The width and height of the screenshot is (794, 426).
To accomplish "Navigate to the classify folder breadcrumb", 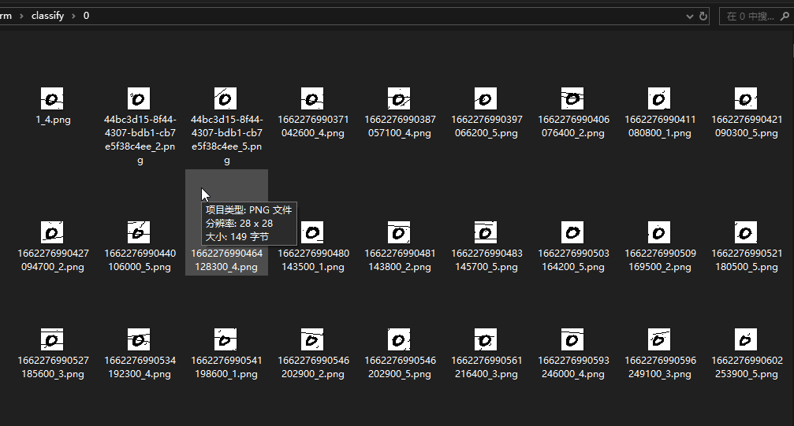I will (x=47, y=16).
